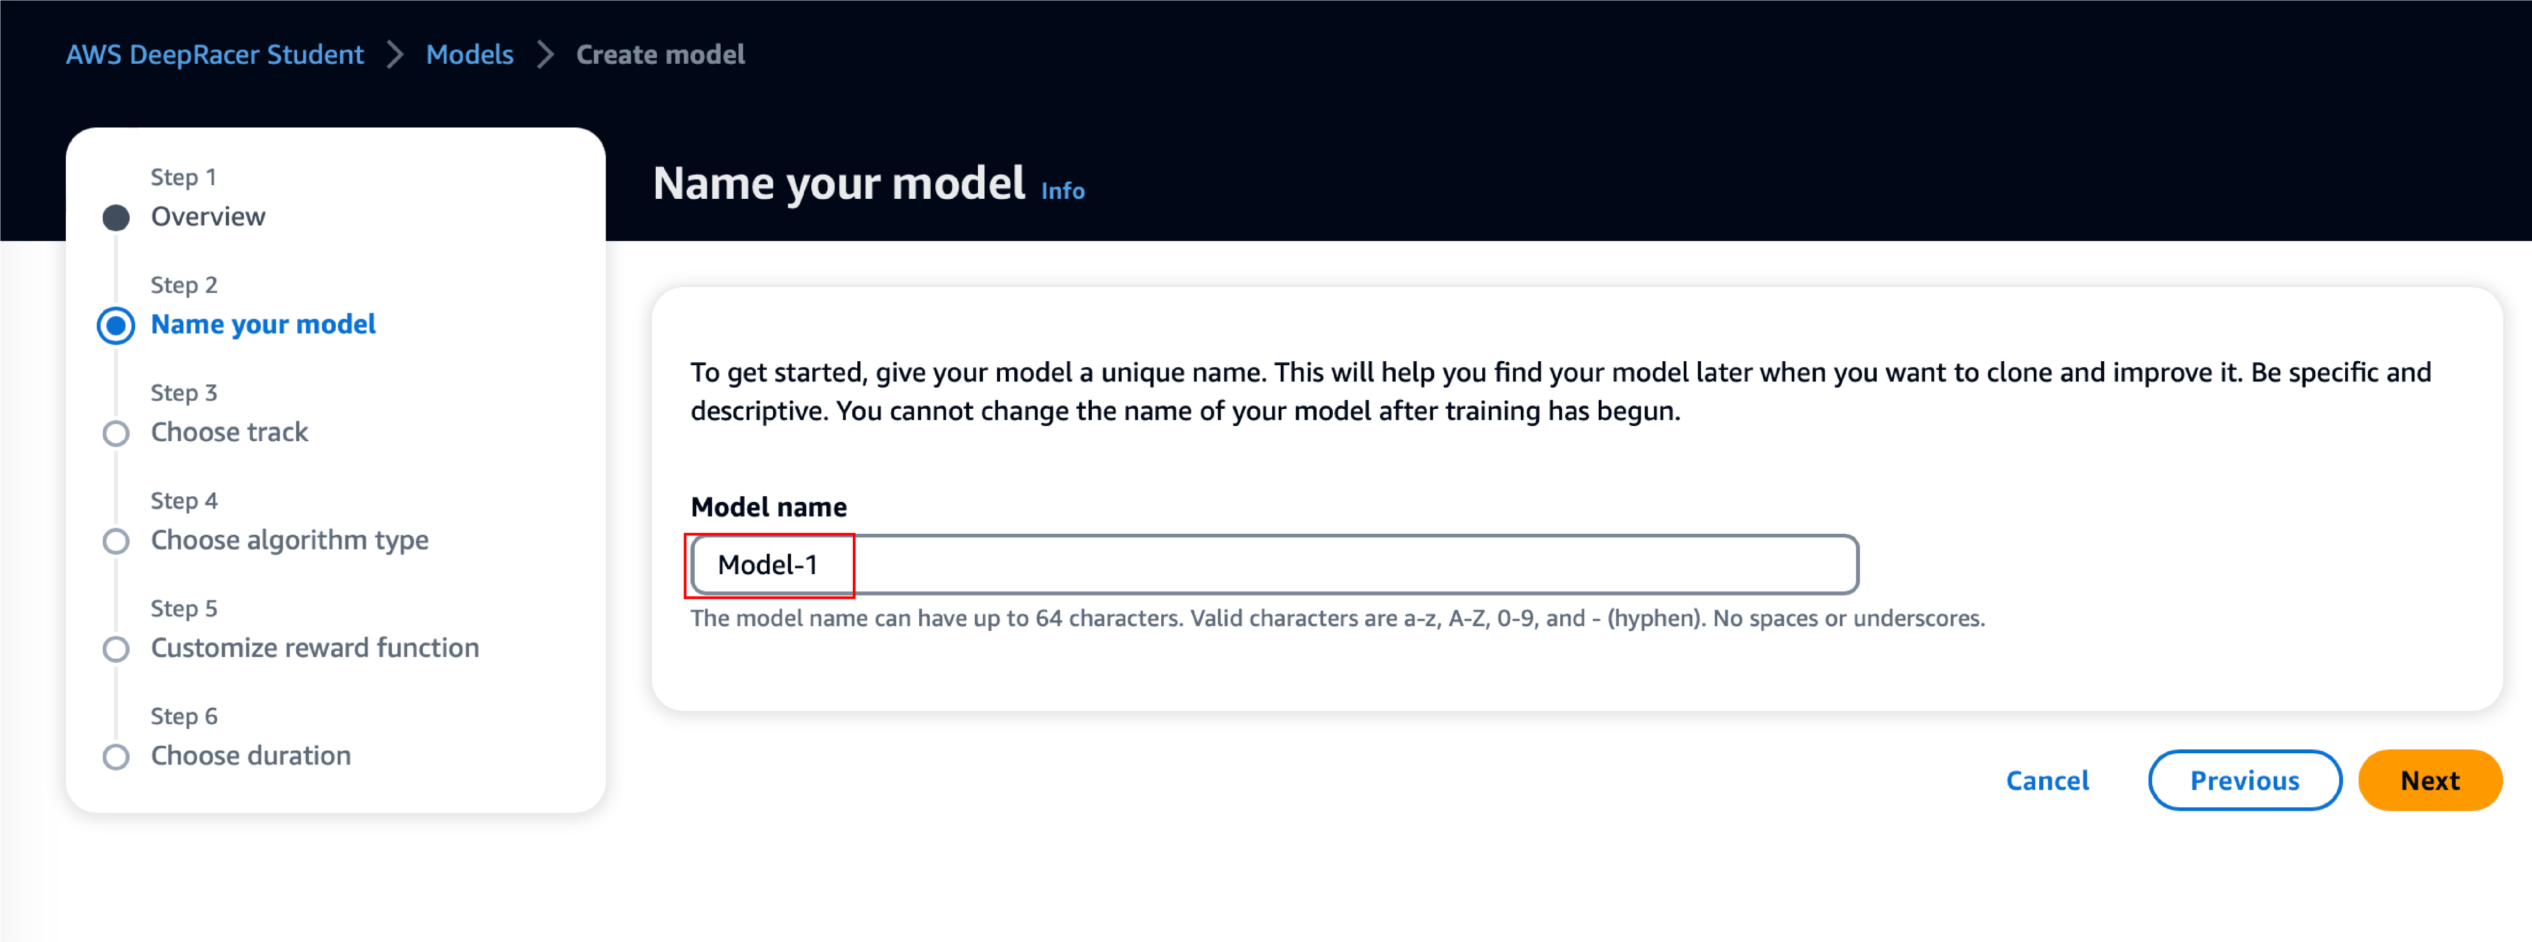Open the Choose duration step
The height and width of the screenshot is (942, 2532).
[x=251, y=755]
